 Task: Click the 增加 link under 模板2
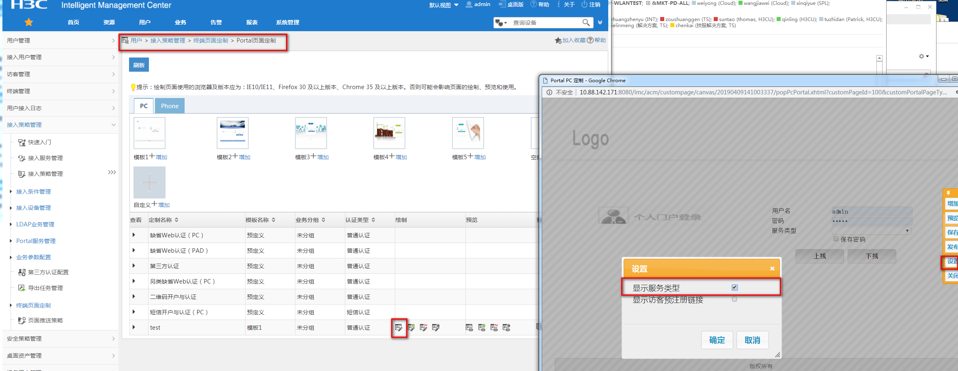[x=245, y=157]
